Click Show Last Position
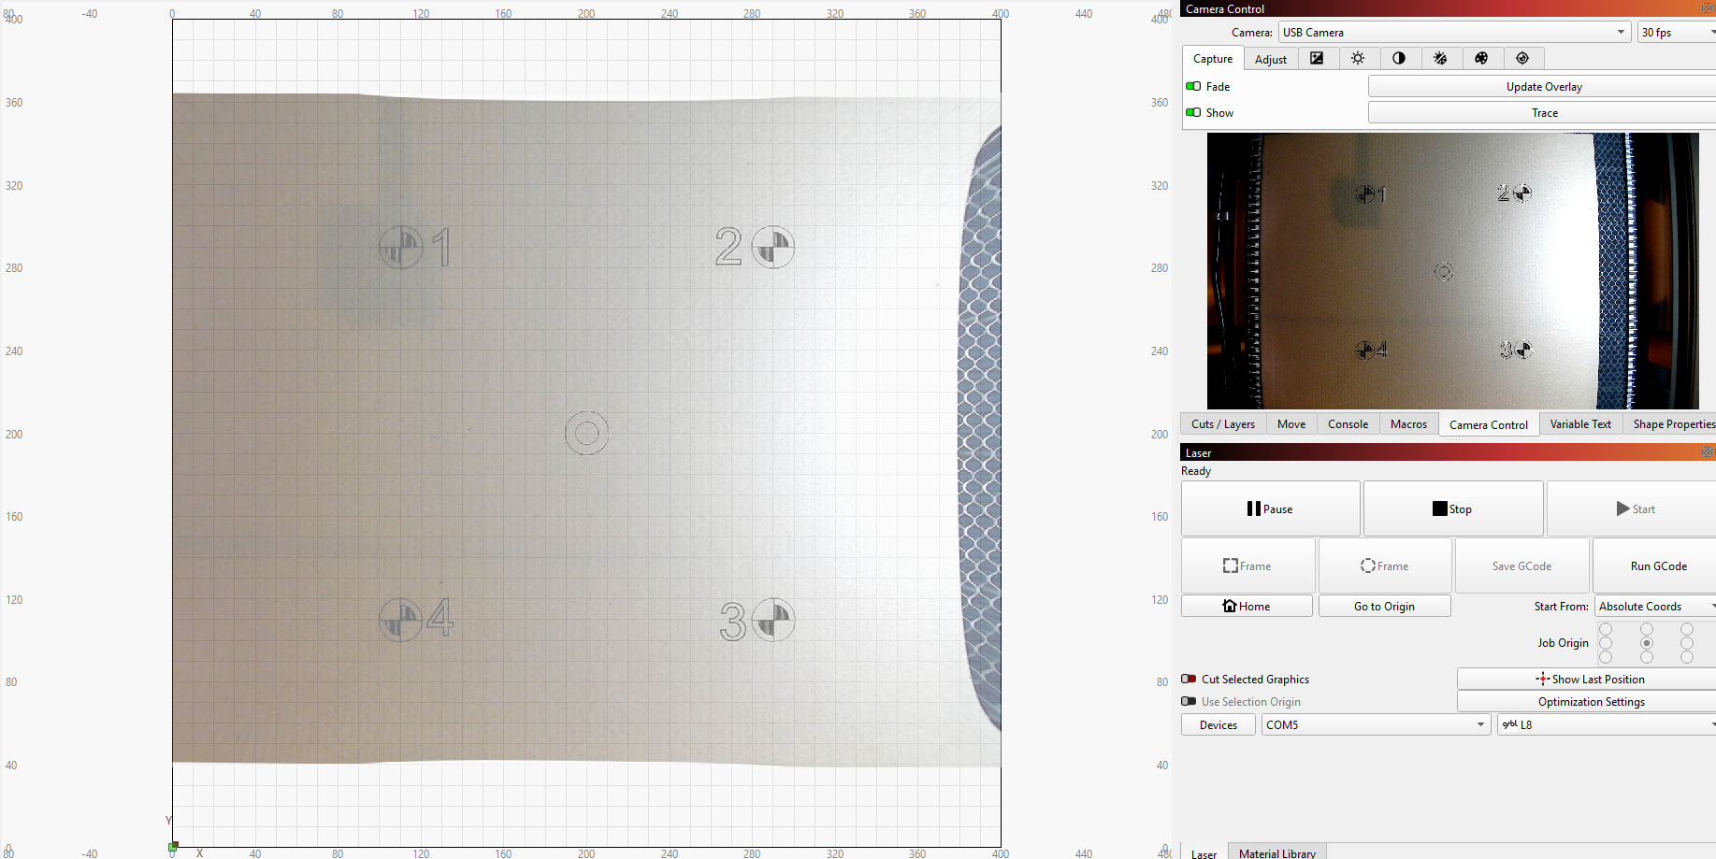 [x=1590, y=680]
